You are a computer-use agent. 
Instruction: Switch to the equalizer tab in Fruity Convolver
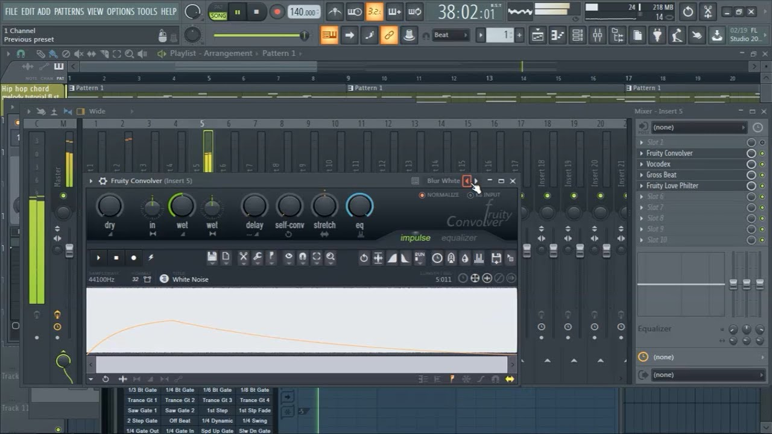coord(459,237)
